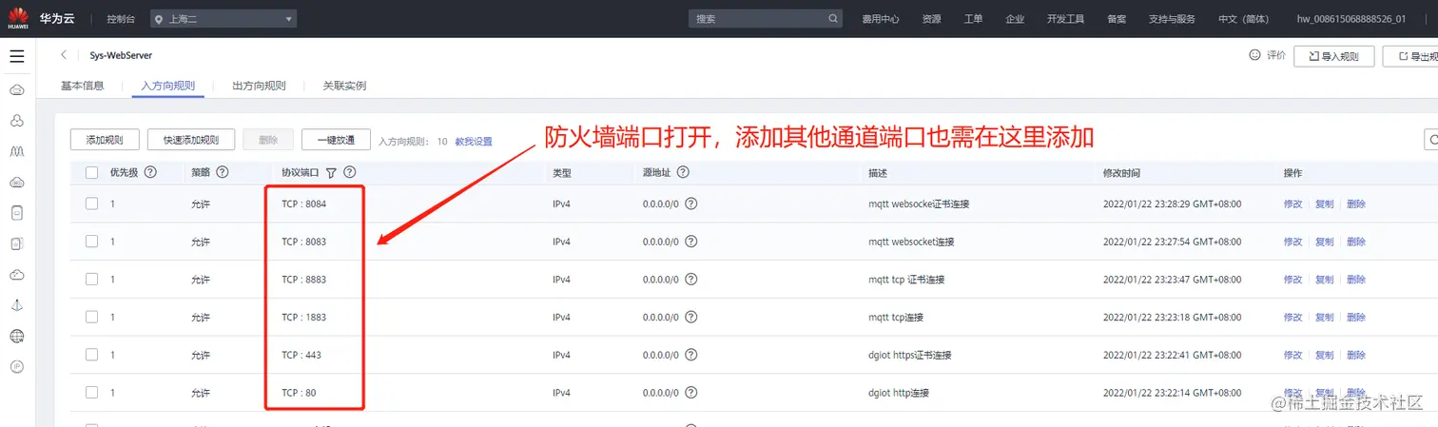
Task: Open the 上海二 region dropdown
Action: pyautogui.click(x=223, y=18)
